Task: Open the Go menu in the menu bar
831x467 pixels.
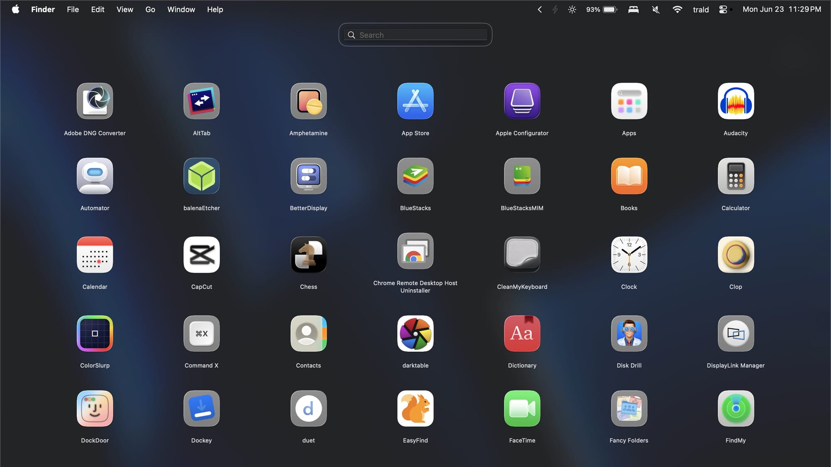Action: (x=150, y=9)
